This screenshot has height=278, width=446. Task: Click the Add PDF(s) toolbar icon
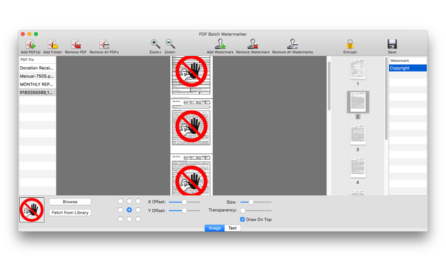pos(31,44)
